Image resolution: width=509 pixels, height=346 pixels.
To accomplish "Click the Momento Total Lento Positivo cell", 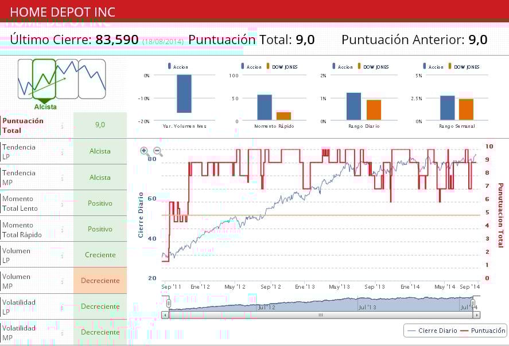I will [x=100, y=203].
